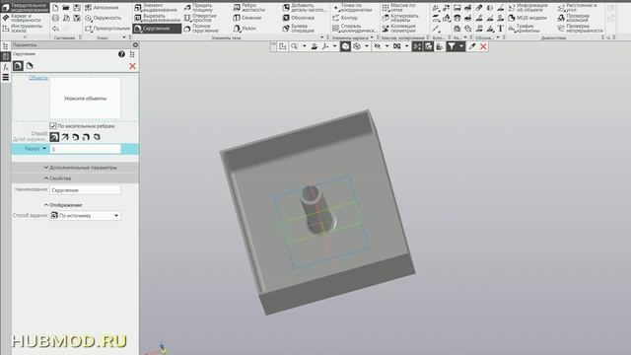This screenshot has width=631, height=355.
Task: Click the text T tool icon
Action: point(500,29)
